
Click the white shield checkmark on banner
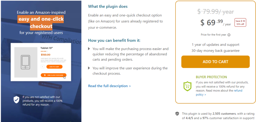point(16,99)
